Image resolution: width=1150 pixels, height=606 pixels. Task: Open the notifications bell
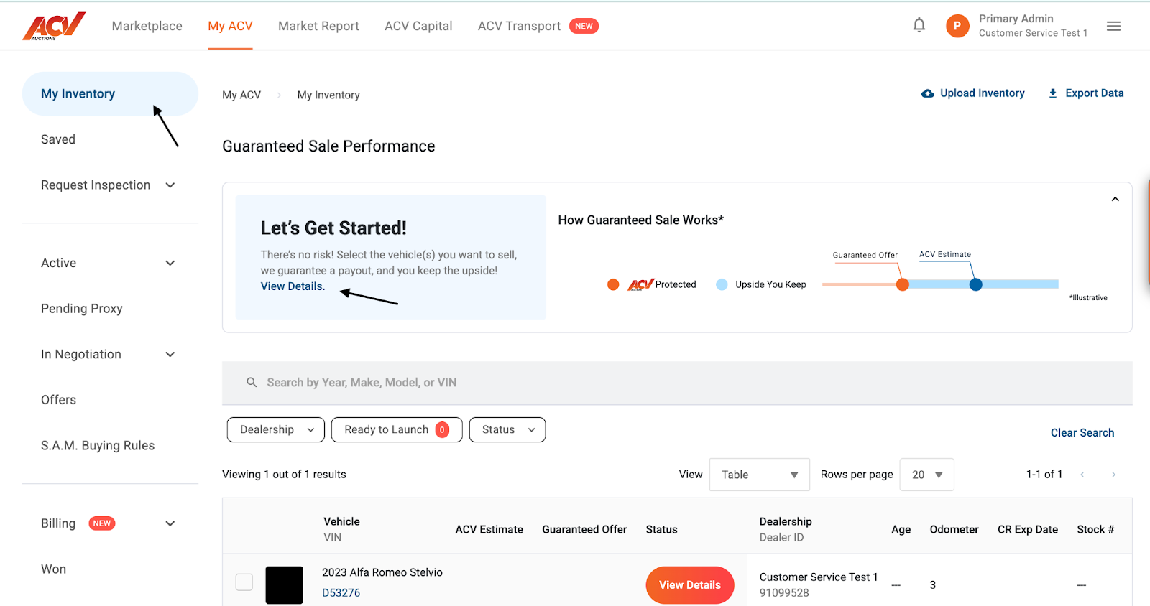[x=919, y=26]
